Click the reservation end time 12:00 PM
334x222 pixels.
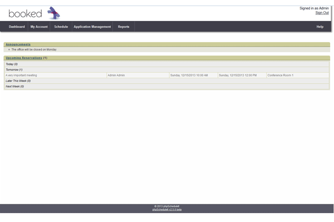click(238, 75)
